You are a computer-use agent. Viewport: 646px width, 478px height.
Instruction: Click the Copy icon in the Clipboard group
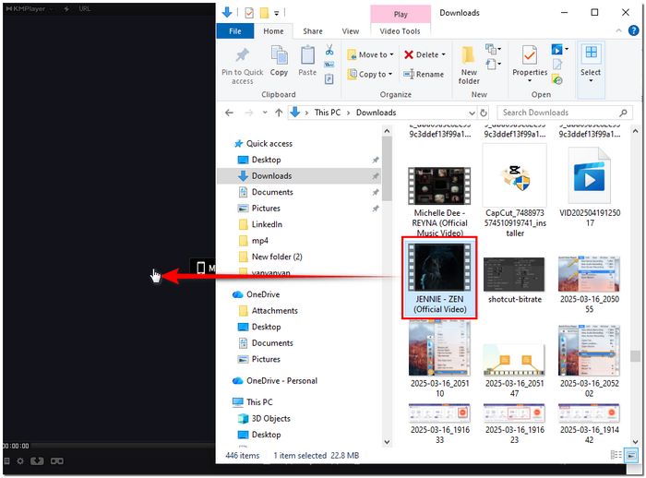pyautogui.click(x=279, y=61)
